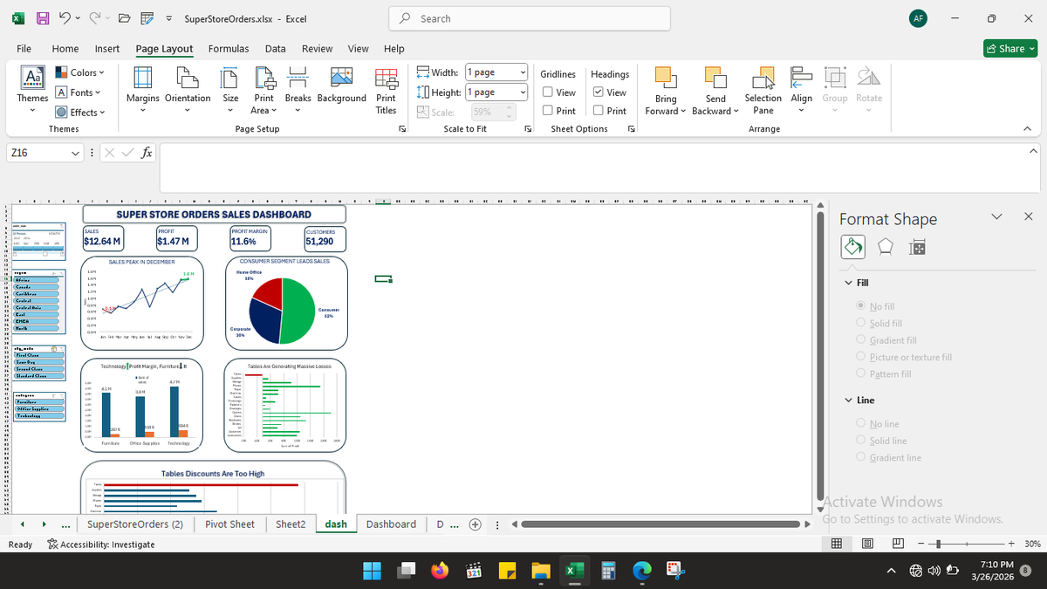
Task: Open the Pivot Sheet worksheet tab
Action: click(x=229, y=524)
